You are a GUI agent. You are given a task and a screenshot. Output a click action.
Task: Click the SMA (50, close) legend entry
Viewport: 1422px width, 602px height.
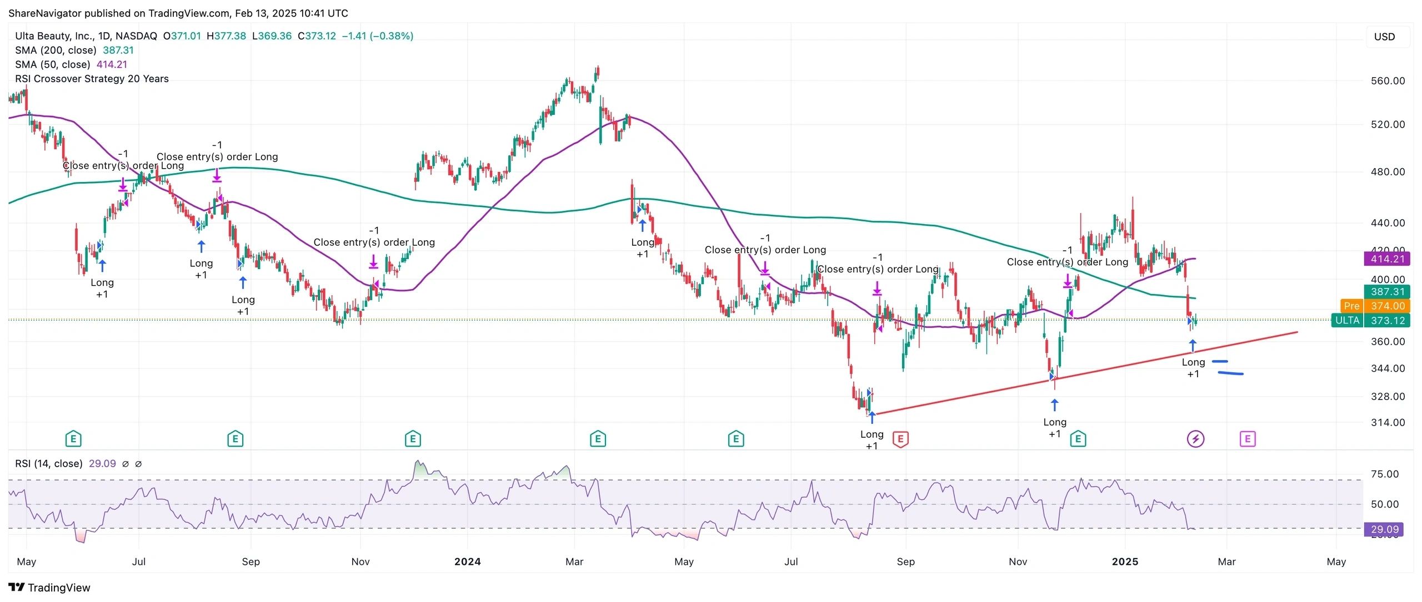pos(53,64)
